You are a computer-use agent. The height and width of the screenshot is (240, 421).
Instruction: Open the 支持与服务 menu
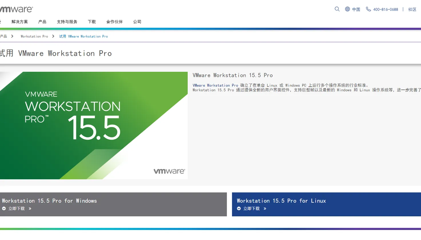point(67,22)
